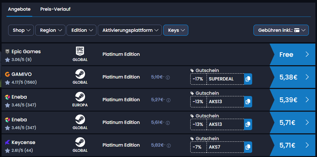Click the Epic Games platform logo

tap(80, 51)
